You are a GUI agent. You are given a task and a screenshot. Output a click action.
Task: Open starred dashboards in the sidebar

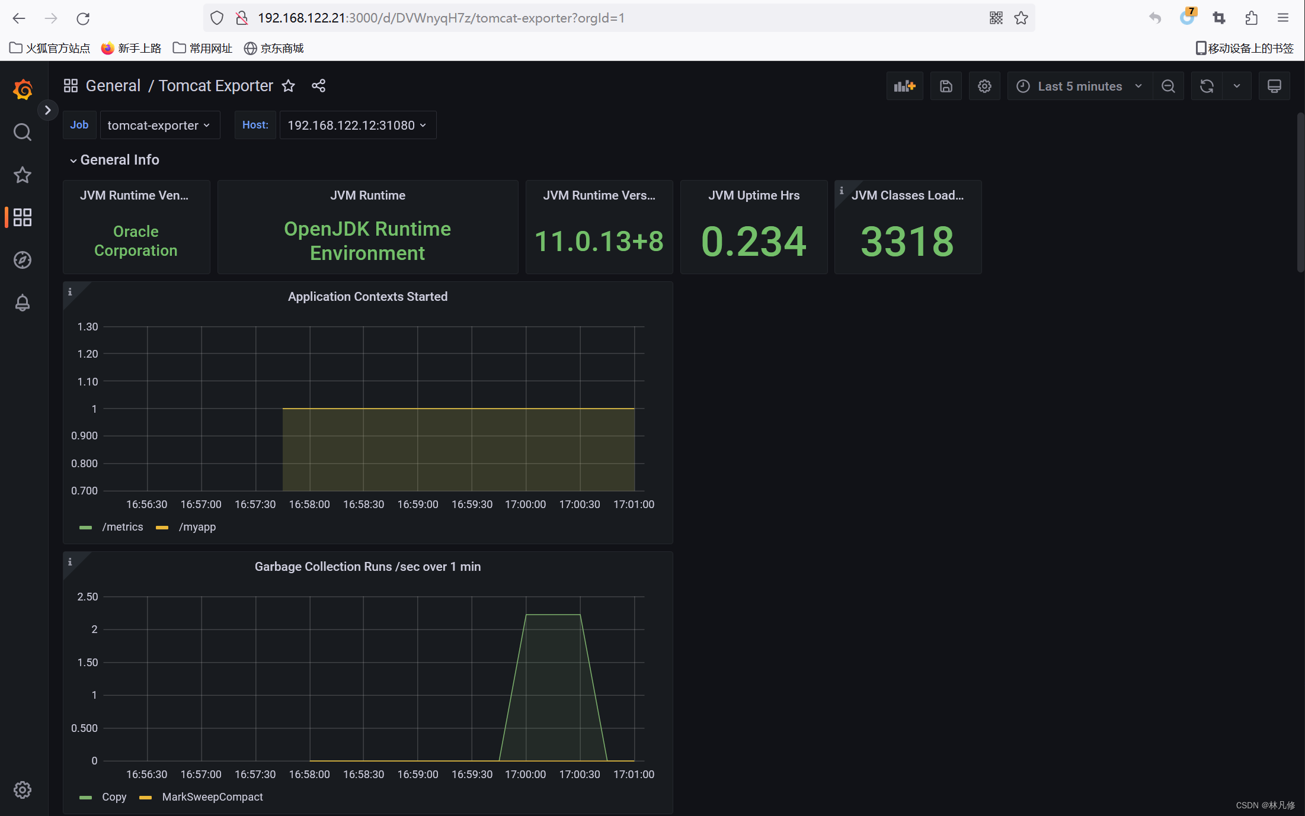pyautogui.click(x=23, y=175)
